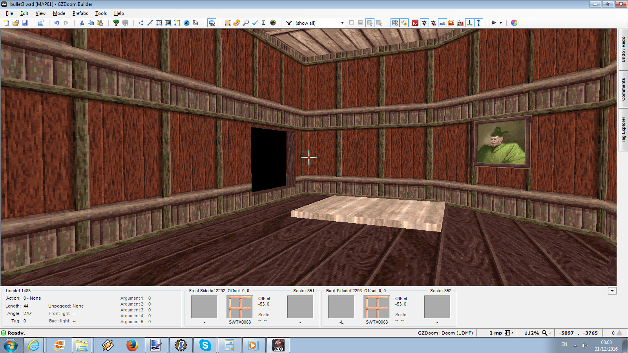Toggle vertical gravity arrows button

[x=478, y=23]
